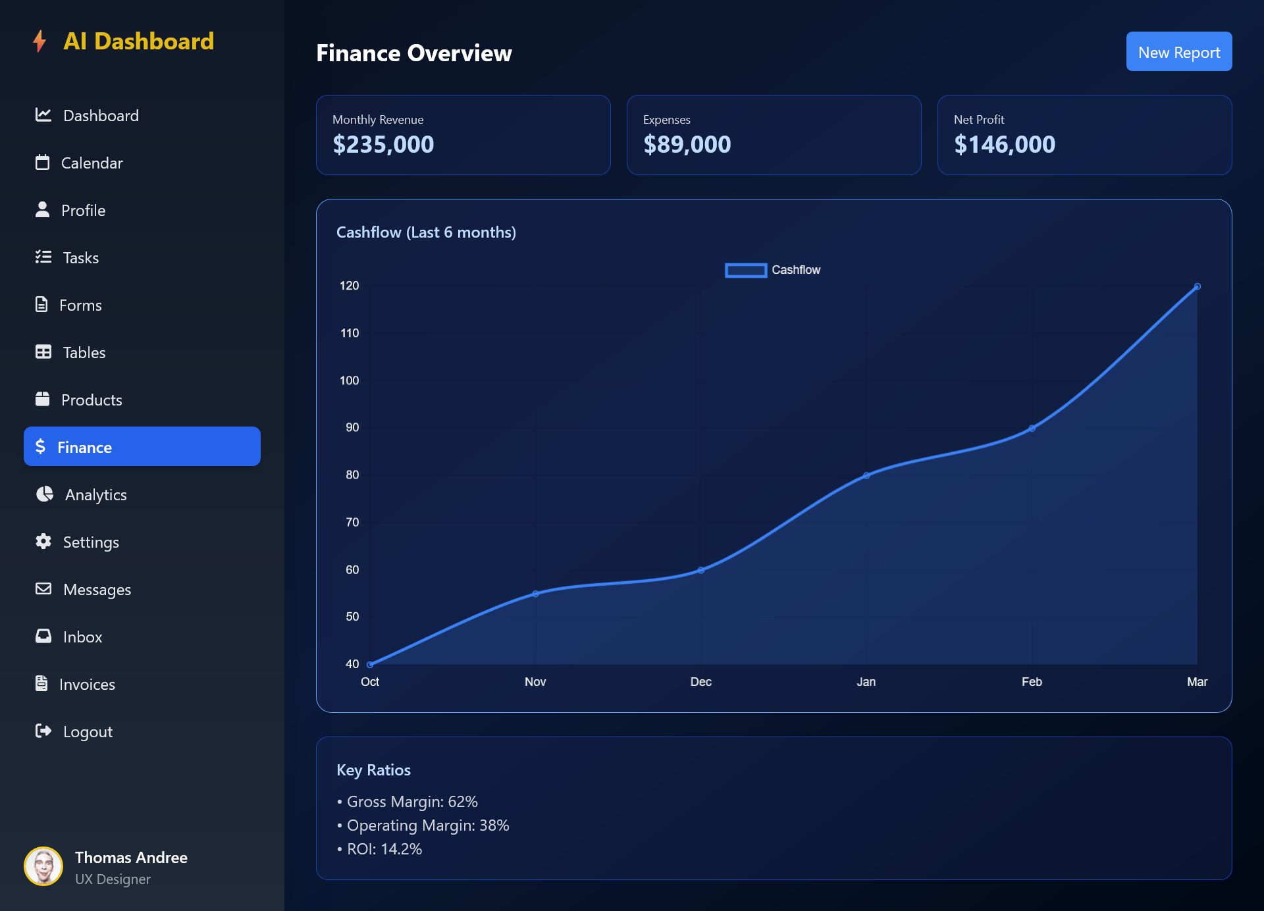Go to the Calendar page

click(142, 163)
